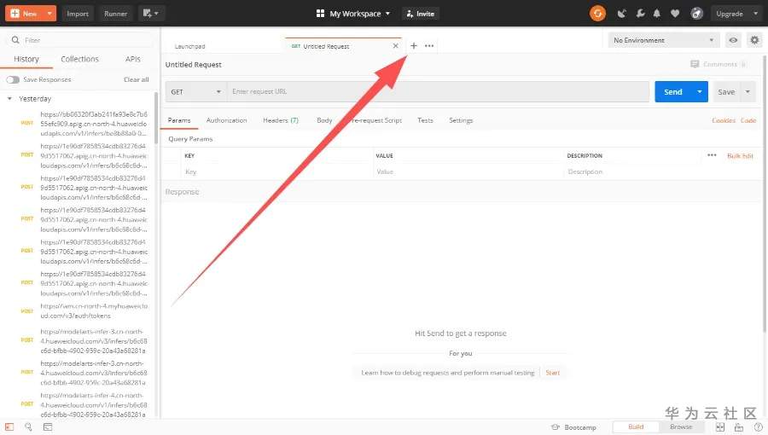This screenshot has width=768, height=435.
Task: Switch to the two-pane view icon
Action: (x=720, y=427)
